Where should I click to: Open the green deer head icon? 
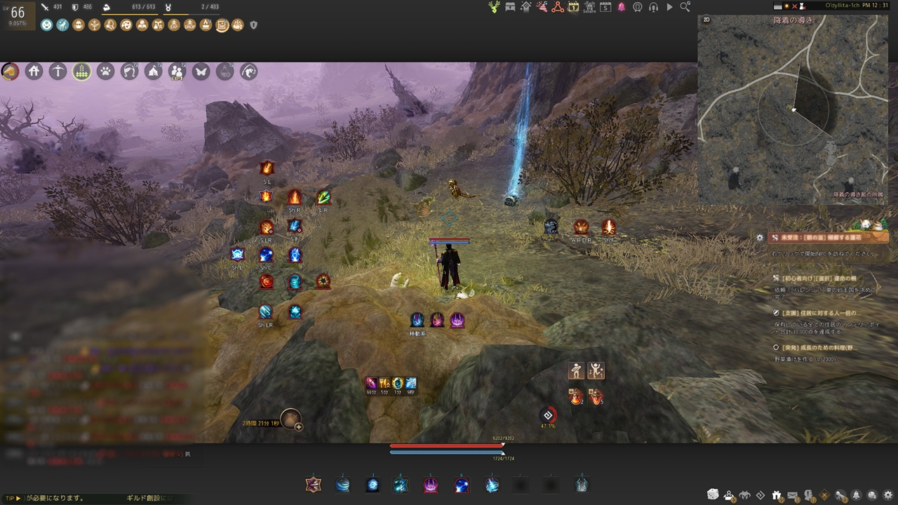(495, 7)
